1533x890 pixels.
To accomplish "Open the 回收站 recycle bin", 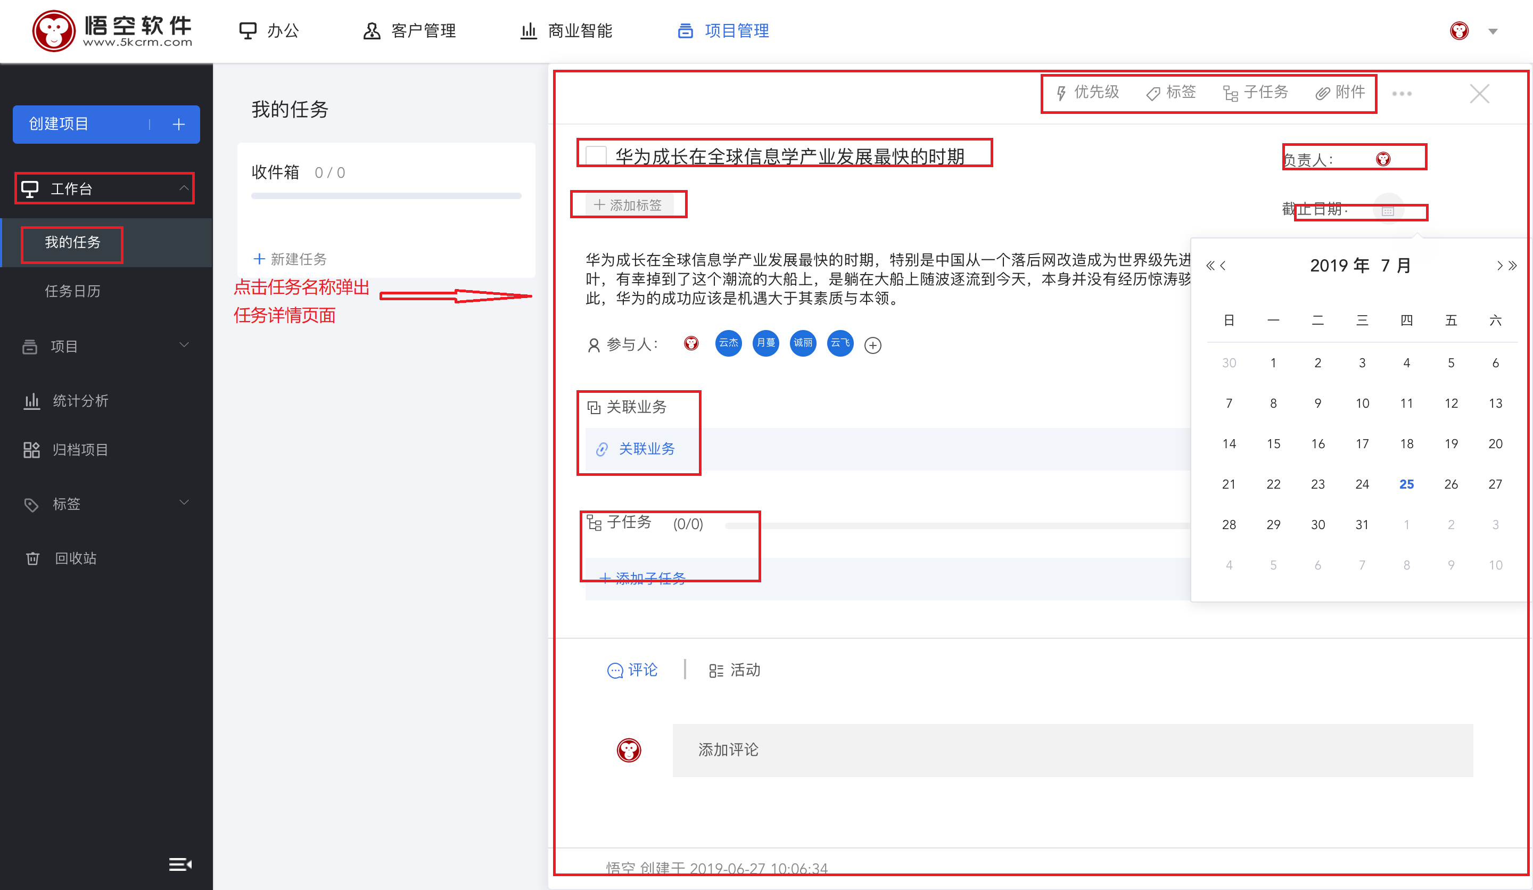I will [61, 558].
